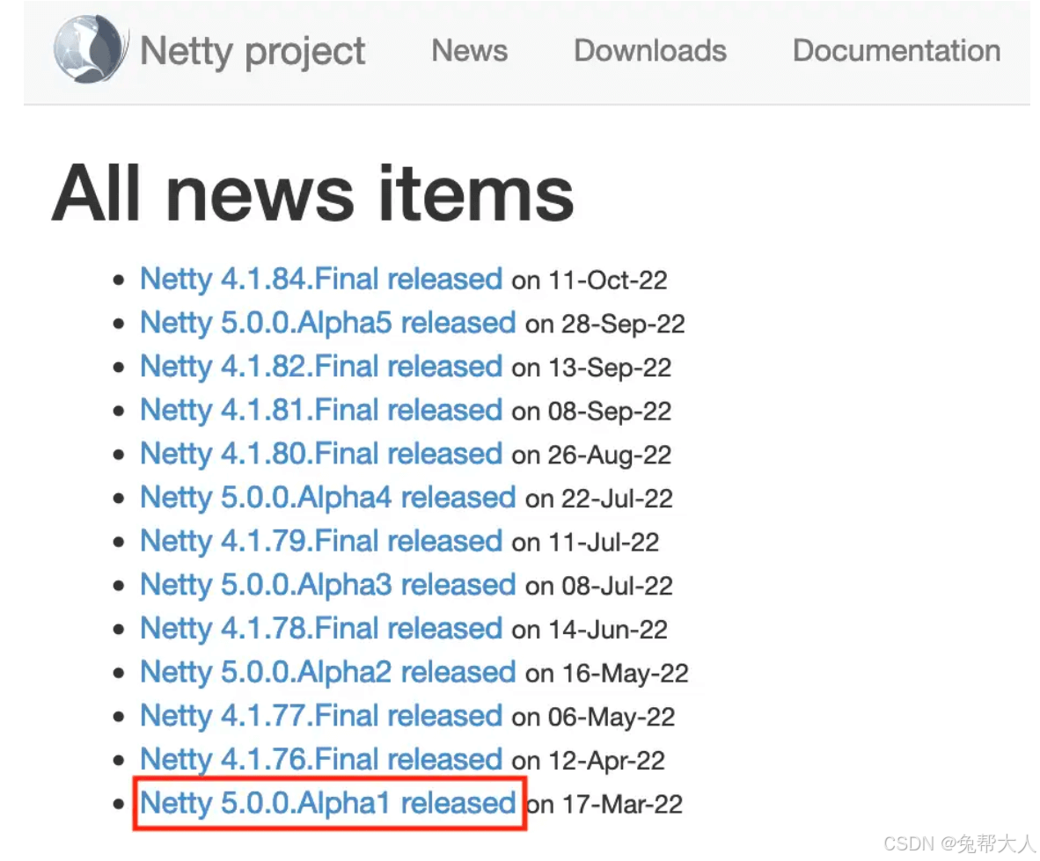Open Netty 4.1.79.Final released link
Screen dimensions: 1040x861
click(321, 541)
